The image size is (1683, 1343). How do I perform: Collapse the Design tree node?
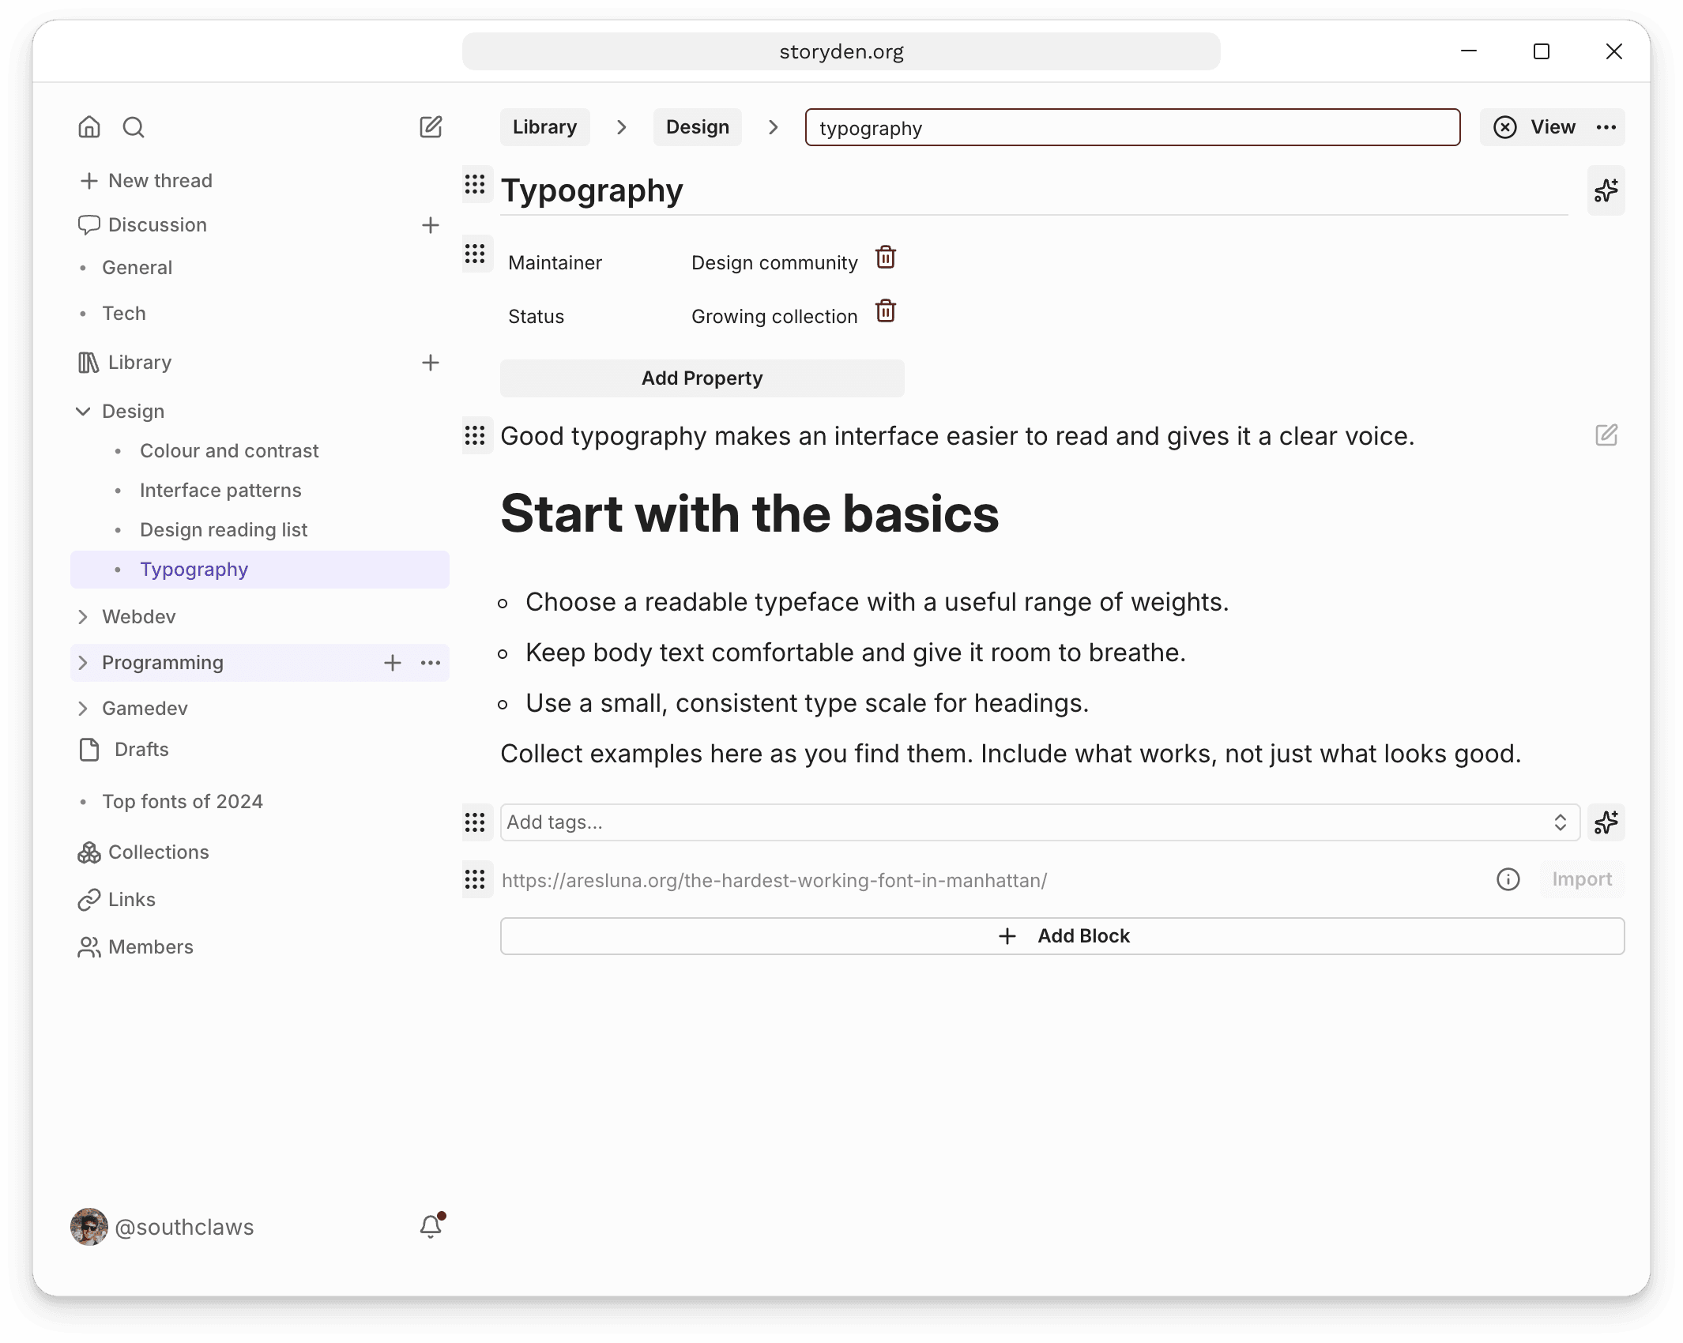click(83, 412)
